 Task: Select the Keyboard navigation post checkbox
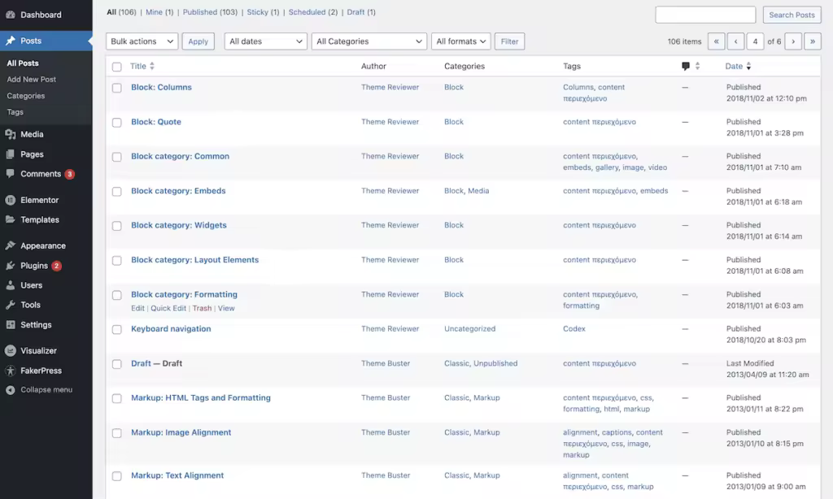[x=117, y=330]
